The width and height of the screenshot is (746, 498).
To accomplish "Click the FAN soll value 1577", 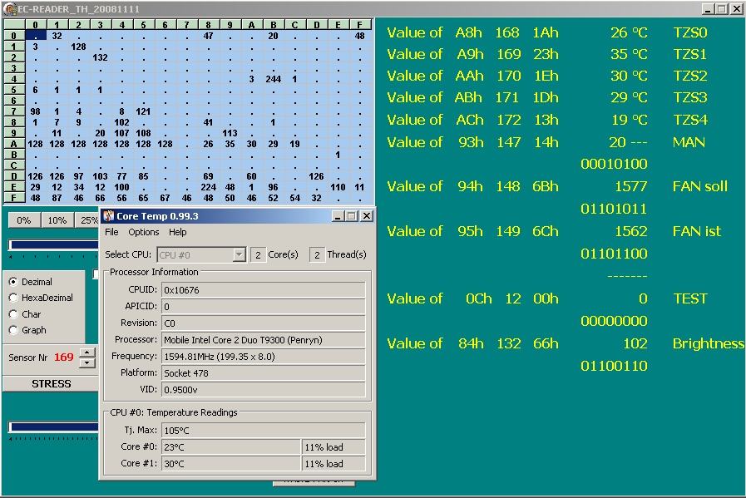I will (631, 186).
